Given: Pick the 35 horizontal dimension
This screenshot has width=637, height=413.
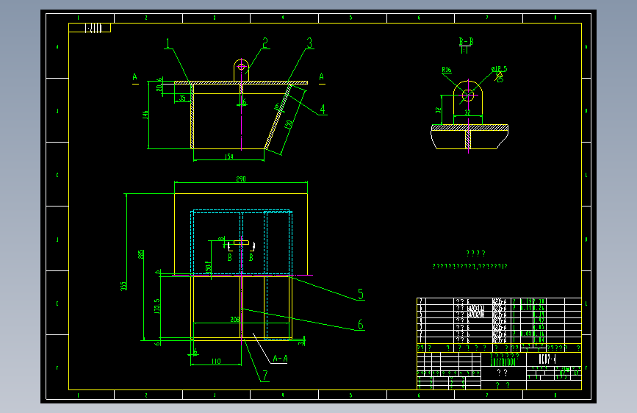Looking at the screenshot, I should (x=182, y=98).
